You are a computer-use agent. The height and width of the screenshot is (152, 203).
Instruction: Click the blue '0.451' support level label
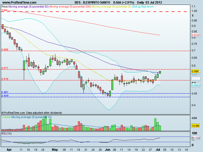(5, 92)
